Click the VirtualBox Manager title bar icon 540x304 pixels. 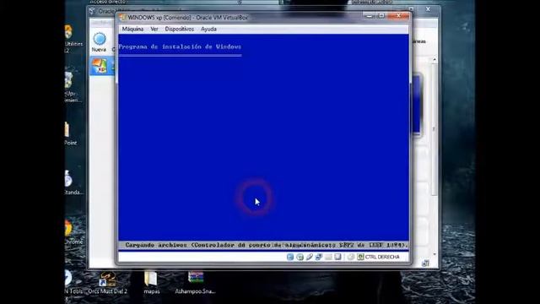[x=92, y=11]
